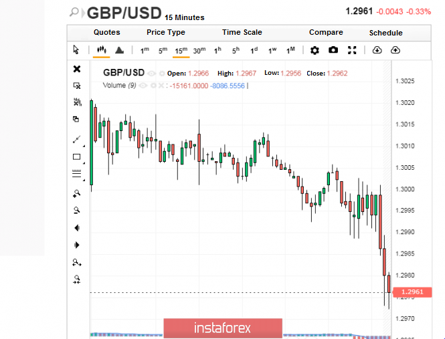Move chart left with the left arrow
The image size is (445, 339).
77,228
